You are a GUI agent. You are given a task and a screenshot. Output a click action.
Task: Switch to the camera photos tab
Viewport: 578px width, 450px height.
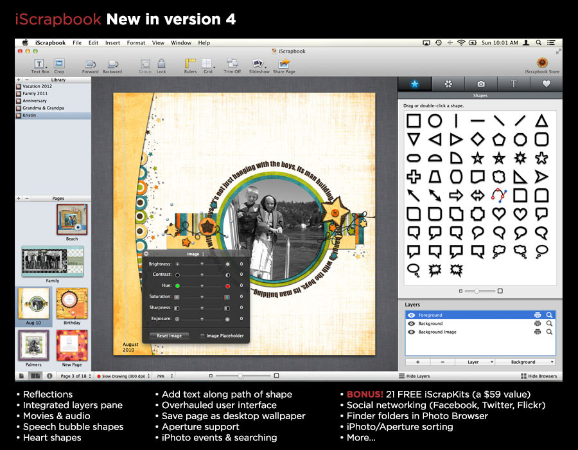coord(480,84)
